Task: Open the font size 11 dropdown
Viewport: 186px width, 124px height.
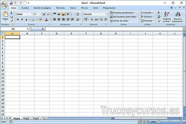Action: coord(40,14)
